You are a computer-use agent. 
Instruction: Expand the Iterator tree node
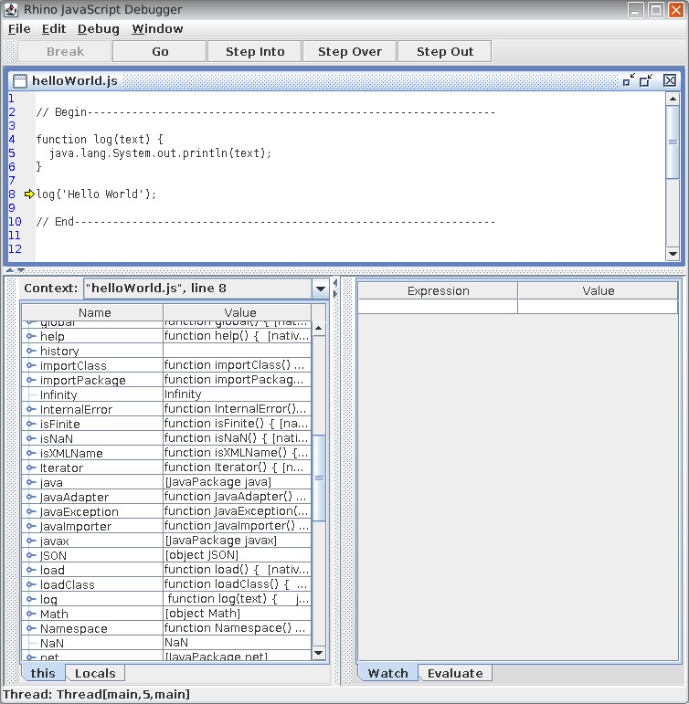30,468
